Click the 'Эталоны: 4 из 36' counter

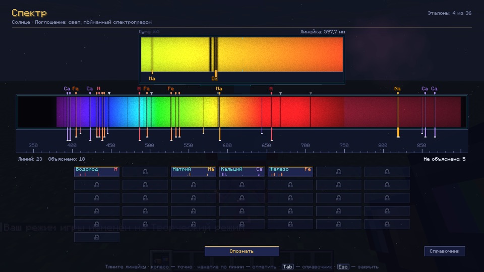(x=449, y=13)
